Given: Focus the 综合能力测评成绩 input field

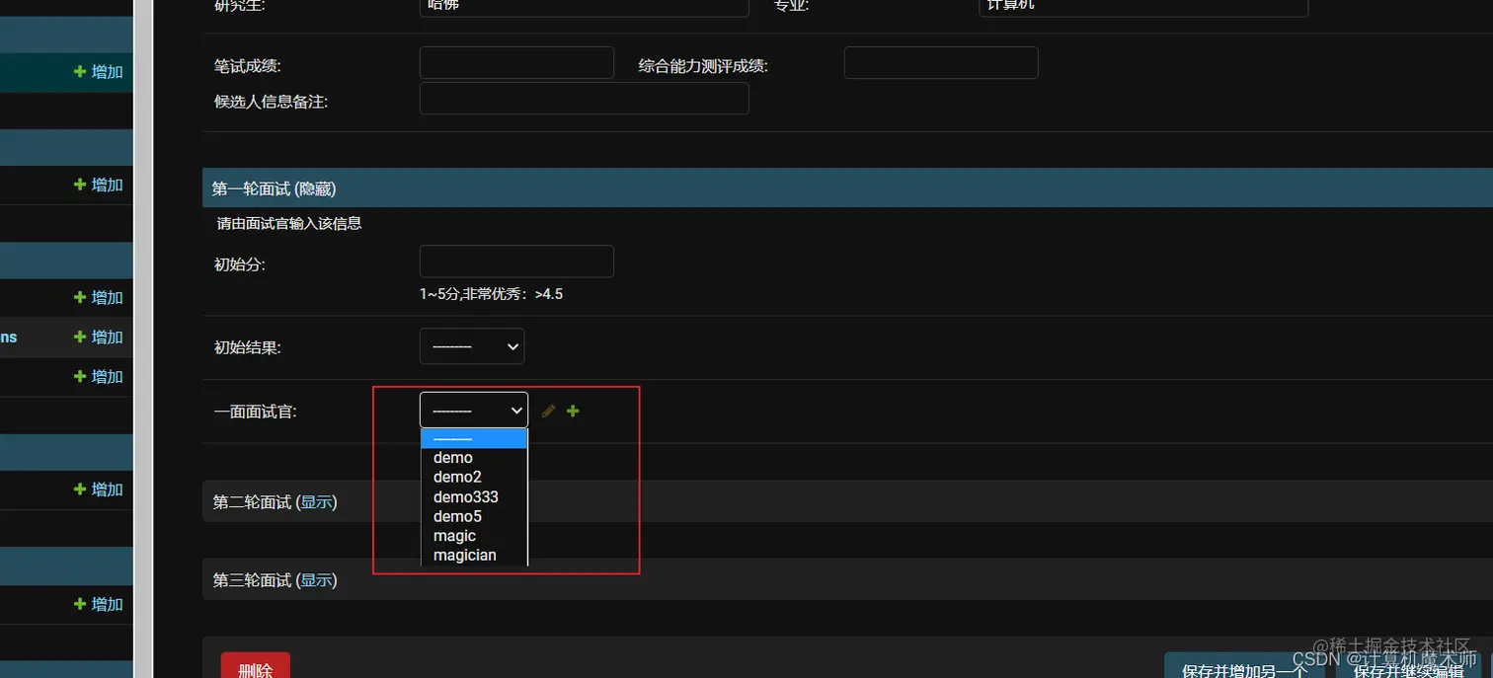Looking at the screenshot, I should [x=941, y=63].
